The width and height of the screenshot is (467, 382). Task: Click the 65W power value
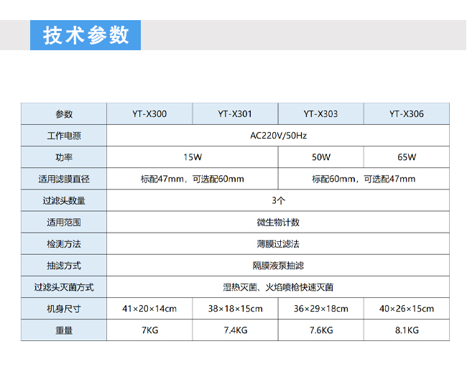coord(407,157)
